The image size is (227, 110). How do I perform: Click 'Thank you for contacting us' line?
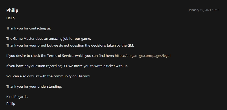click(29, 28)
